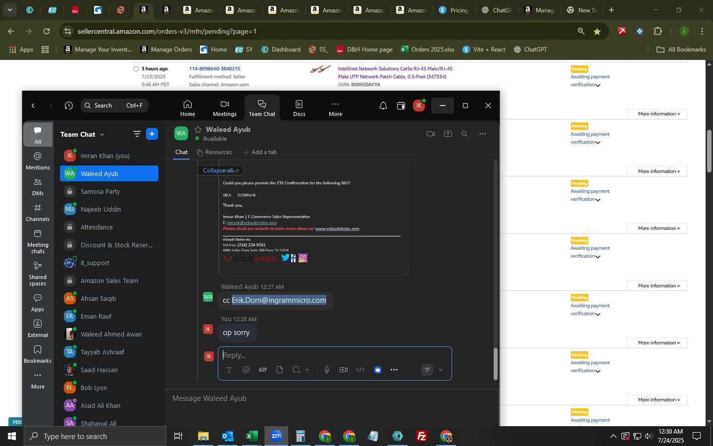The width and height of the screenshot is (713, 446).
Task: Search within Waleed Ayub chat
Action: pyautogui.click(x=464, y=134)
